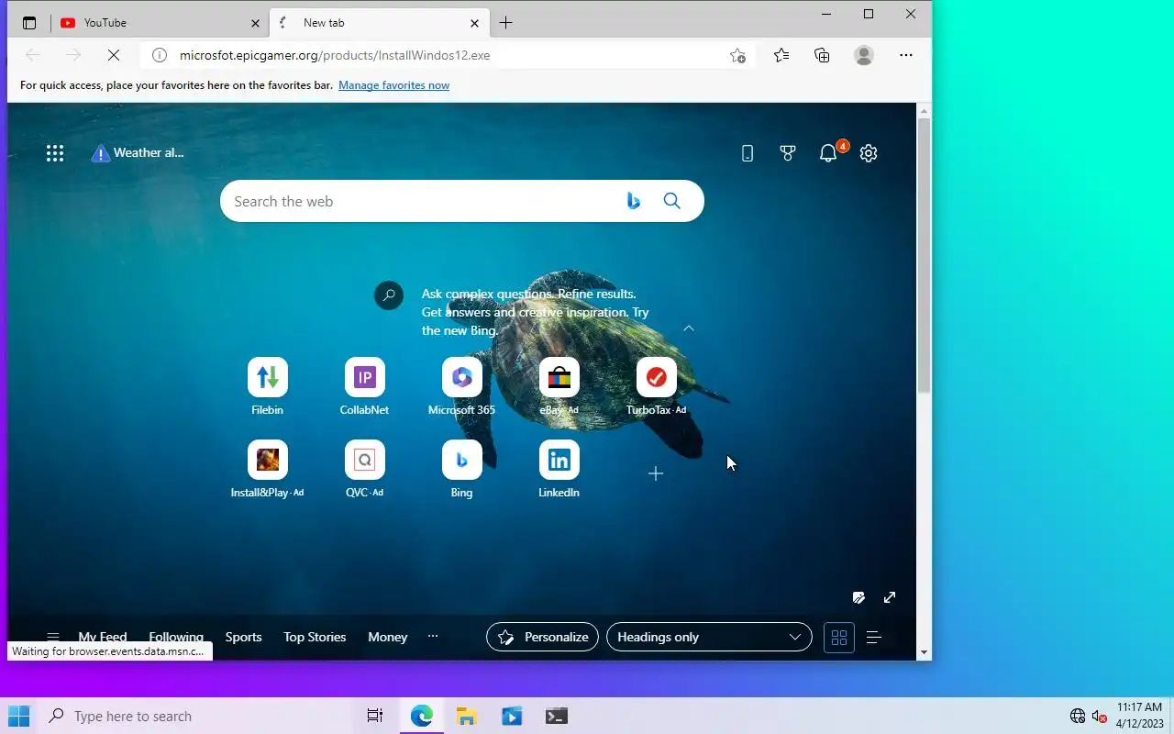
Task: Open the mobile phone icon
Action: pos(748,153)
